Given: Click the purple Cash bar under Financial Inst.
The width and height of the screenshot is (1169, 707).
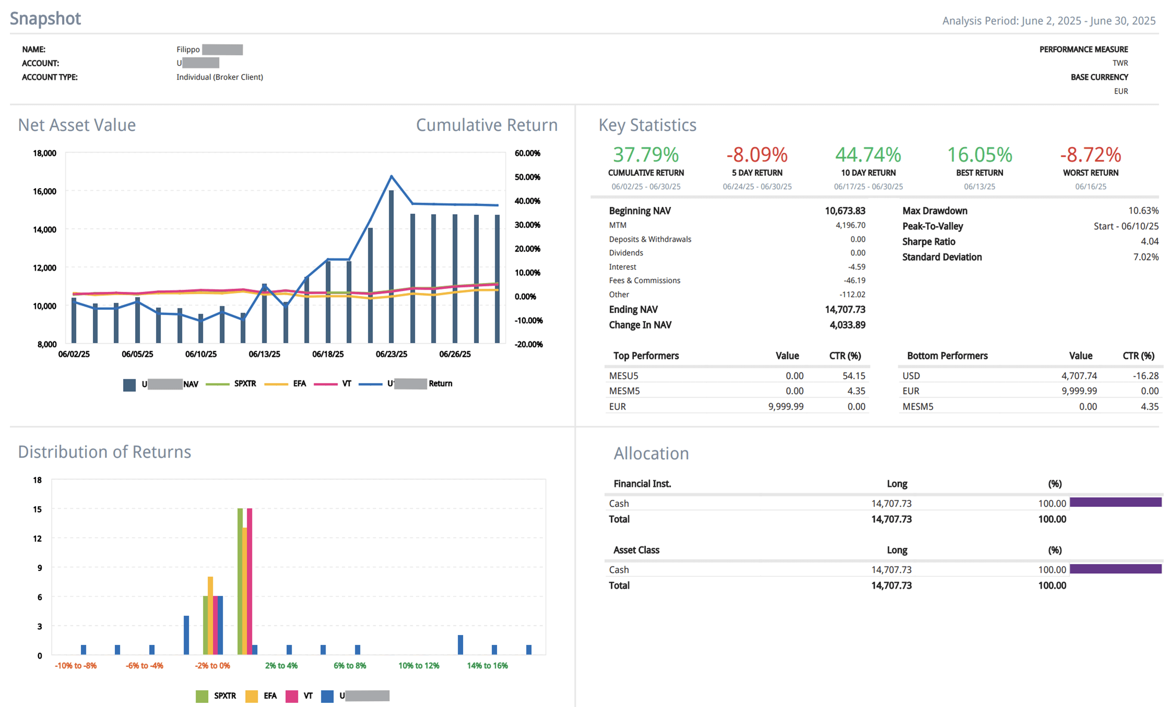Looking at the screenshot, I should (1115, 502).
